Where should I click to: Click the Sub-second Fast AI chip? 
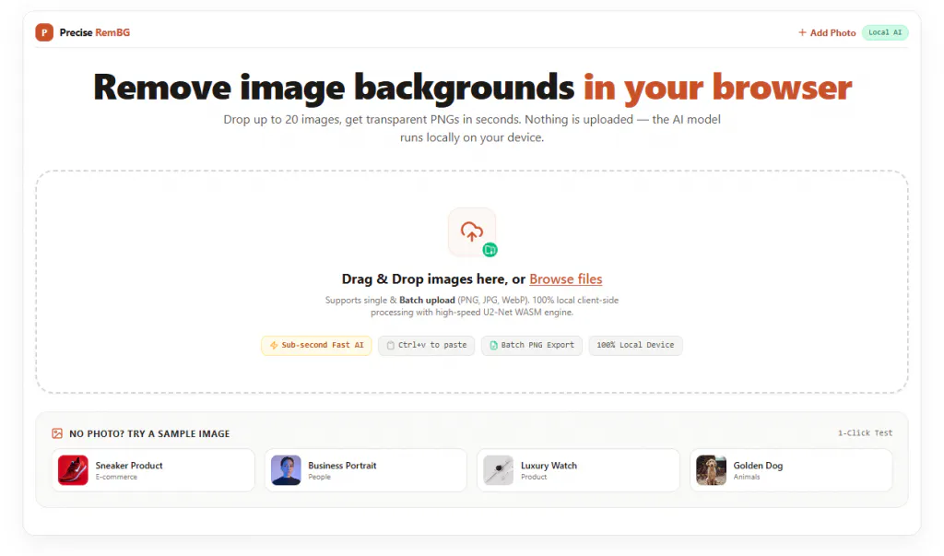click(x=316, y=345)
